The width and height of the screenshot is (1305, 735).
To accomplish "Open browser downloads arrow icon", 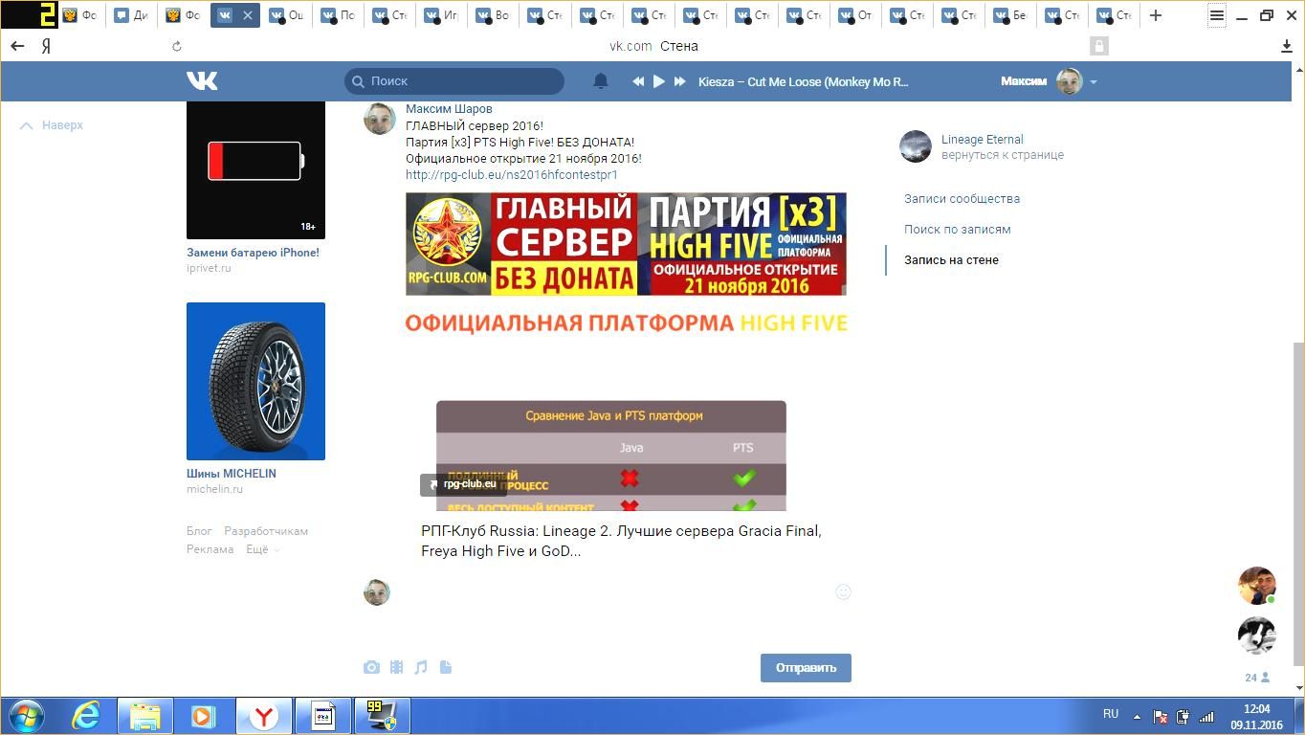I will [1287, 46].
